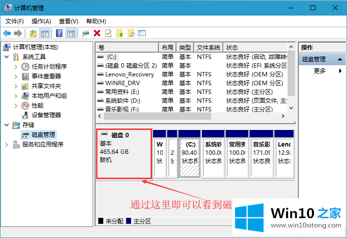Click the Forward arrow toolbar icon
The image size is (347, 238).
click(18, 34)
